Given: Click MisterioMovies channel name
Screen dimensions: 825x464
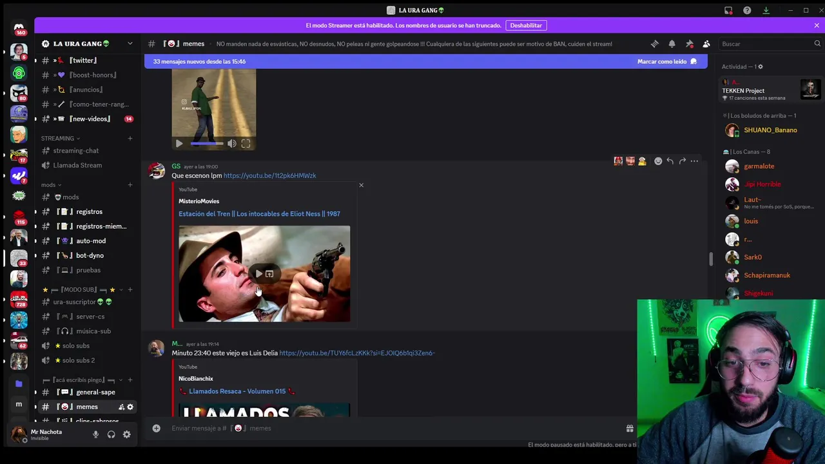Looking at the screenshot, I should [199, 201].
